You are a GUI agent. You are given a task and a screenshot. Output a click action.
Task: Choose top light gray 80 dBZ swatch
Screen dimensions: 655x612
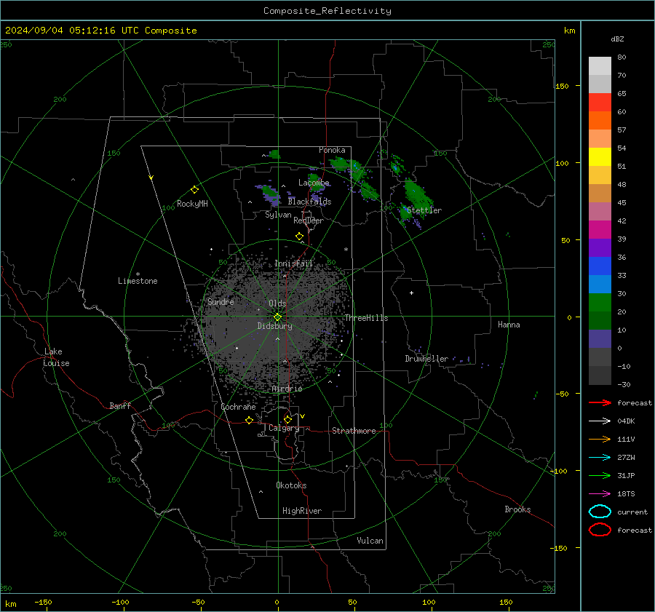point(600,66)
